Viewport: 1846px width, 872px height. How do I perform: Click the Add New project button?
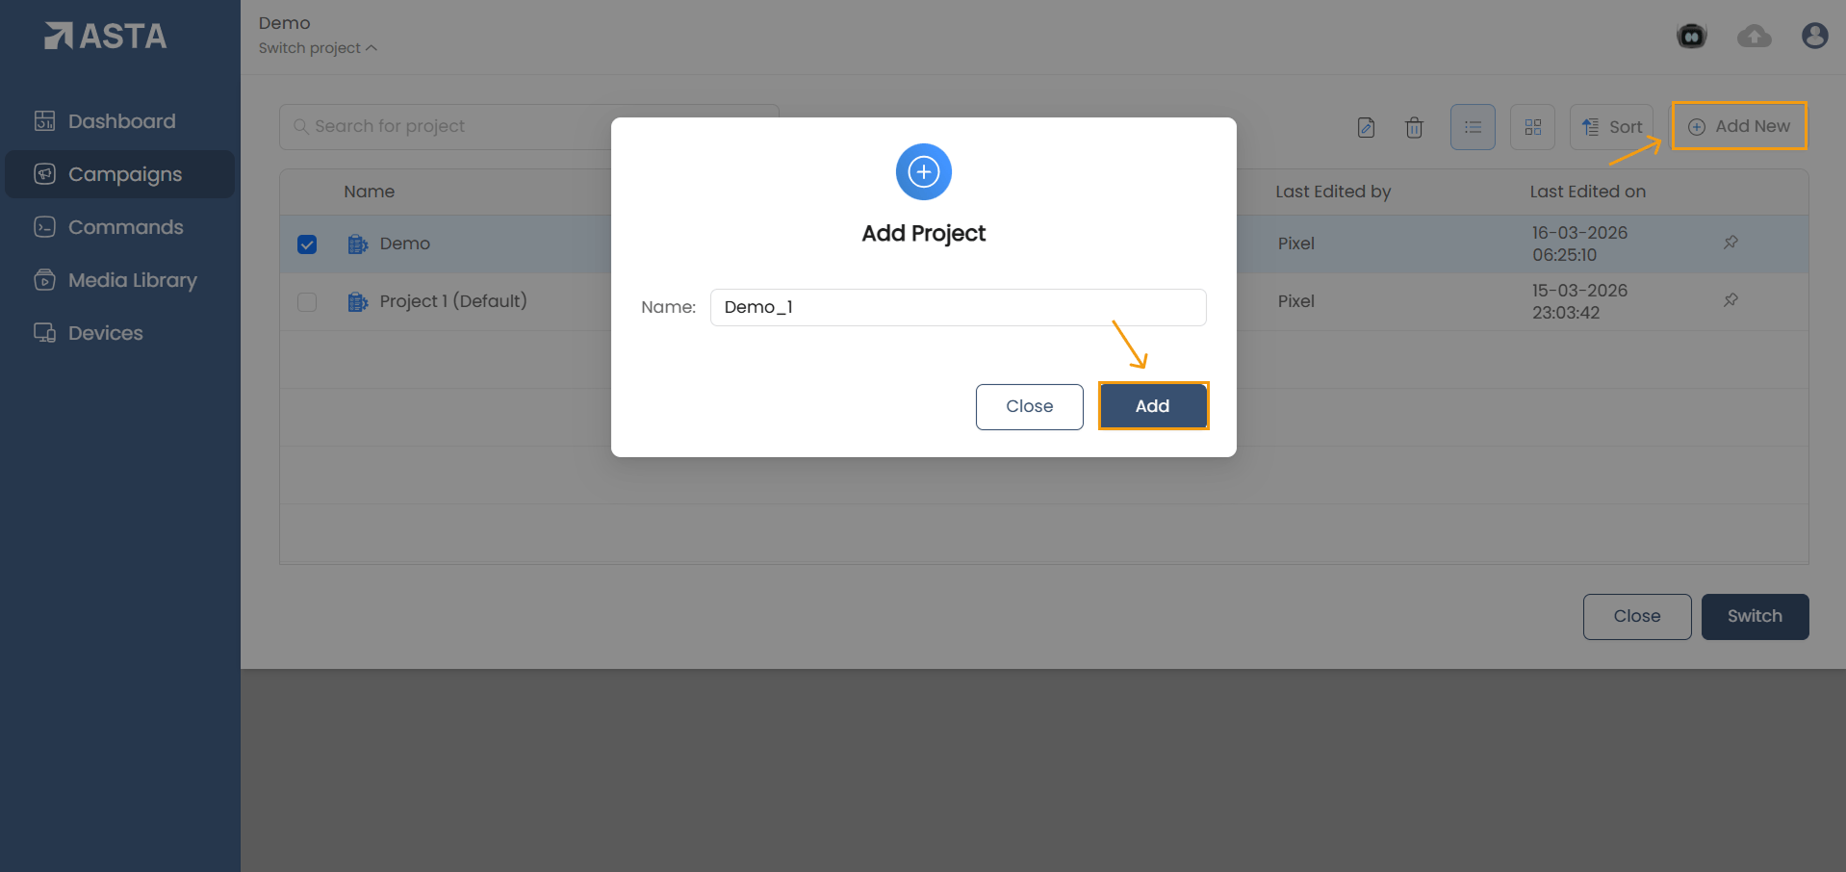click(x=1739, y=126)
